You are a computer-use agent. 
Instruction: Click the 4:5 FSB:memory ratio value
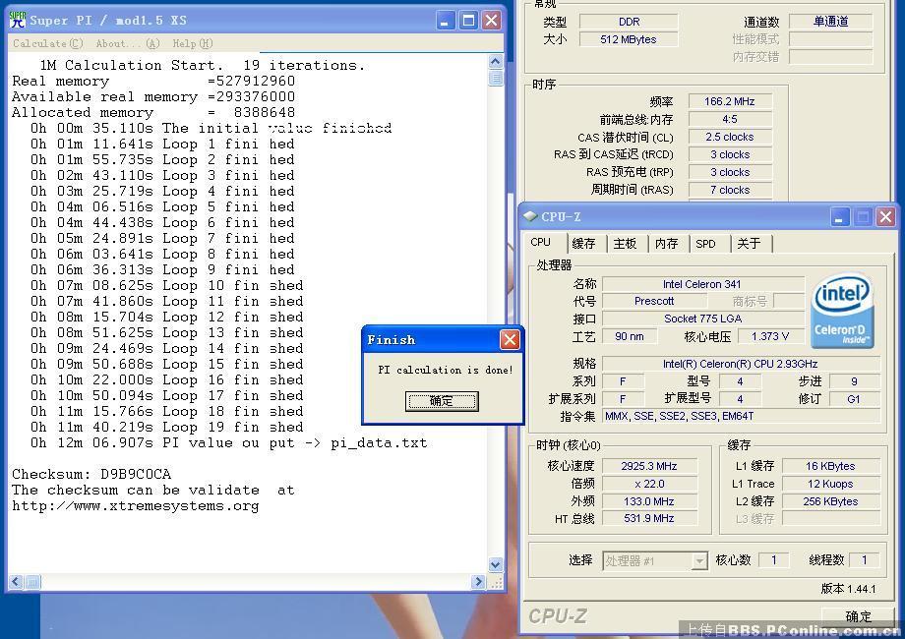[x=730, y=119]
